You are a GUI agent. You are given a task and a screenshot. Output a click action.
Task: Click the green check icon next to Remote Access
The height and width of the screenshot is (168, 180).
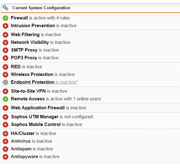5,99
